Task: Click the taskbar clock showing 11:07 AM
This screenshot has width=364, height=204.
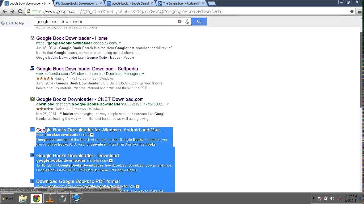Action: tap(350, 198)
